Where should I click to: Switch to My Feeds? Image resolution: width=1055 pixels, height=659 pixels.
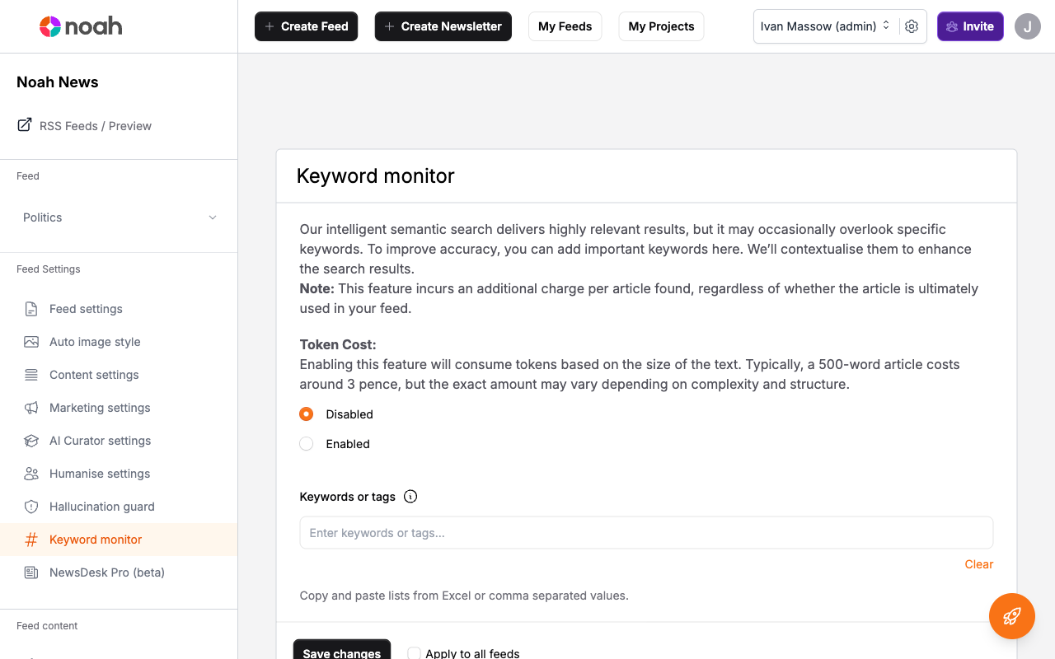point(565,26)
